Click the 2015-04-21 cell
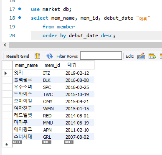Screen dimensions: 162x155 (x=79, y=102)
